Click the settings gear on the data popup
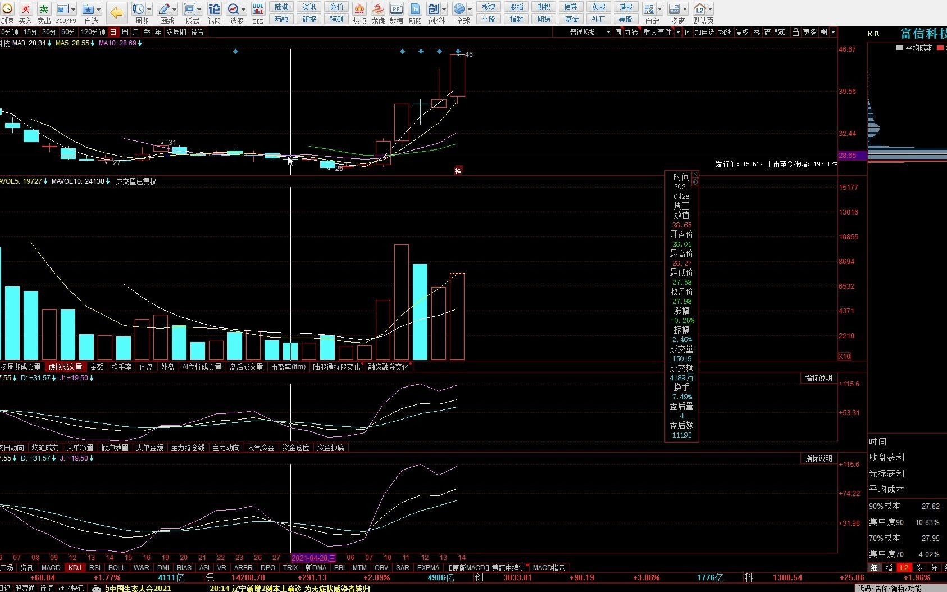 point(695,182)
